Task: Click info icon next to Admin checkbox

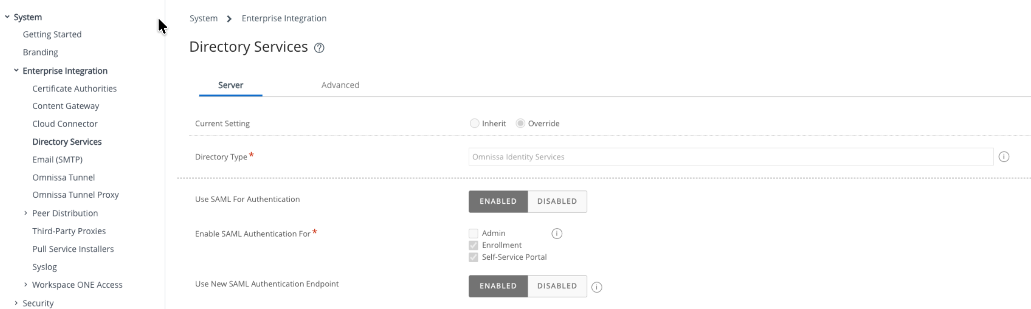Action: (x=557, y=234)
